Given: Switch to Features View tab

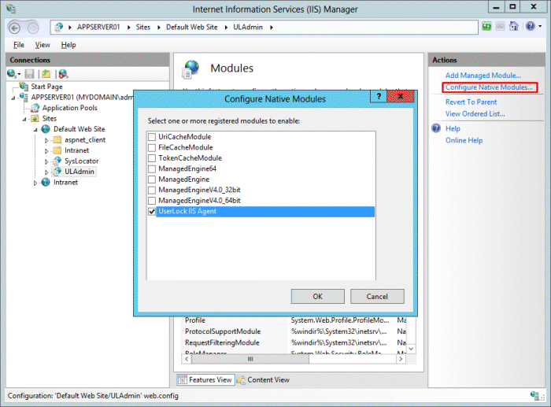Looking at the screenshot, I should click(206, 379).
